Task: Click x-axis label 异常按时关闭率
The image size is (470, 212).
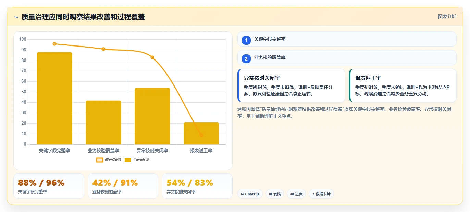Action: pyautogui.click(x=152, y=150)
